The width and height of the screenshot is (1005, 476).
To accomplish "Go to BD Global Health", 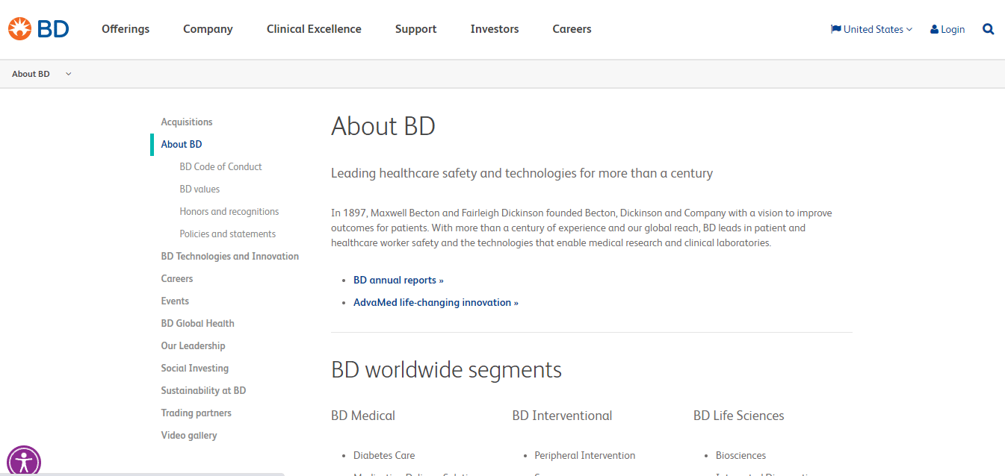I will 198,324.
